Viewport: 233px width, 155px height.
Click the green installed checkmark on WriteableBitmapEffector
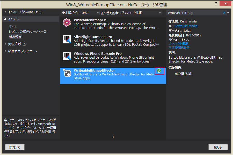click(159, 71)
